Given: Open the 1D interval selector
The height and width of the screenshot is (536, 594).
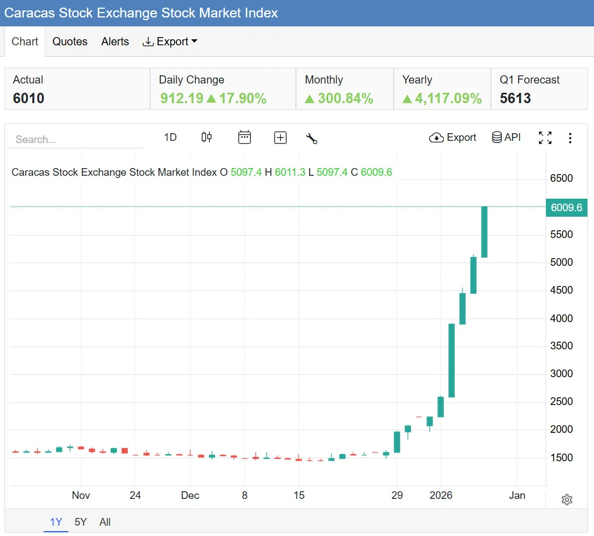Looking at the screenshot, I should point(170,137).
